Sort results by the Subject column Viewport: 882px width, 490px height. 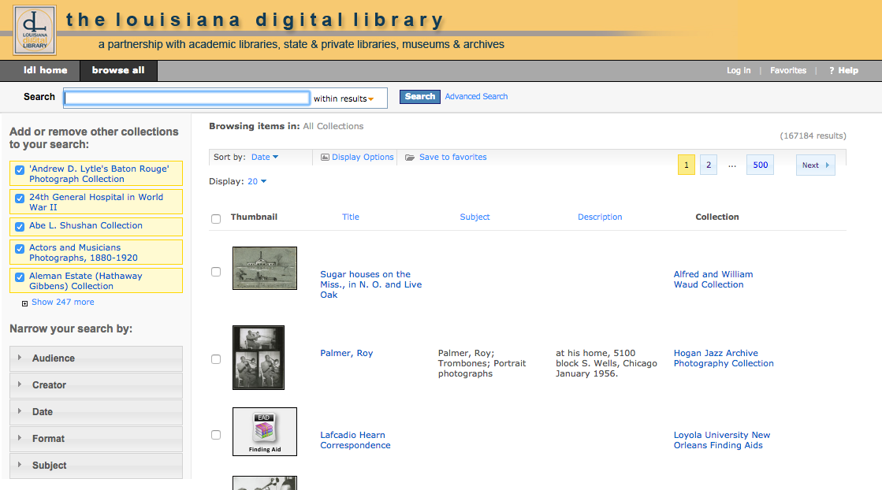pos(474,217)
